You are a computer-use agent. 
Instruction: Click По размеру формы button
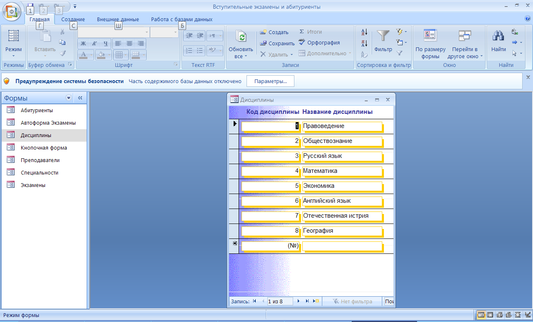(x=431, y=44)
